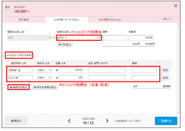Viewport: 185px width, 131px height.
Task: Click the scrollbar up arrow
Action: tap(178, 25)
